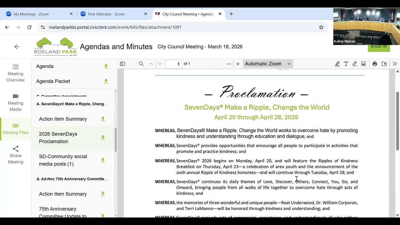Close the My Meetings - Zoom tab
This screenshot has height=225, width=400.
coord(71,14)
